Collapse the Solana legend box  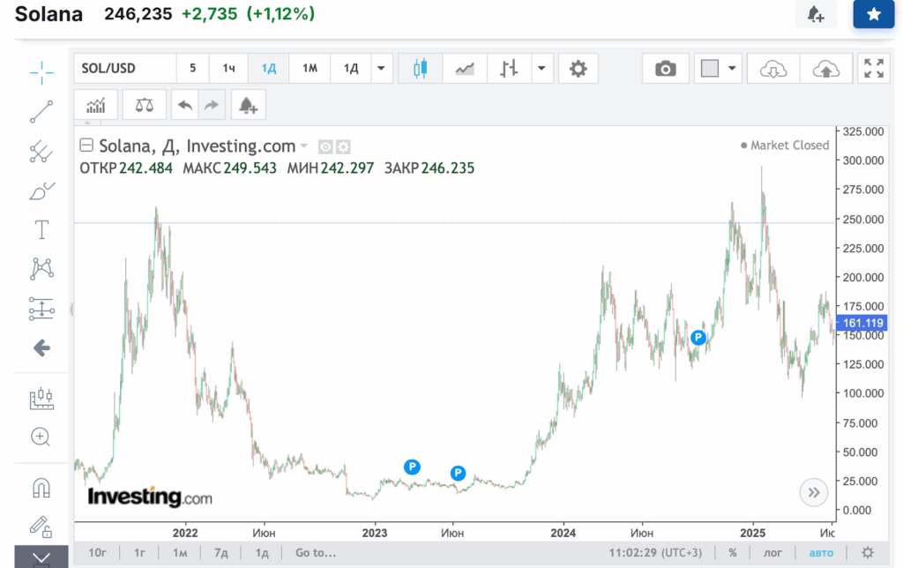[86, 146]
